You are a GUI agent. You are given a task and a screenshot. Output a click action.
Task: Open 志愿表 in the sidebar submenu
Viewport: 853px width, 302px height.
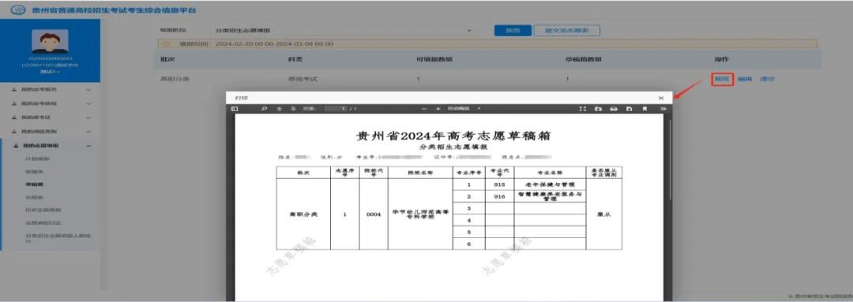32,197
